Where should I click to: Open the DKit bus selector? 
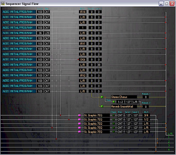pos(83,60)
